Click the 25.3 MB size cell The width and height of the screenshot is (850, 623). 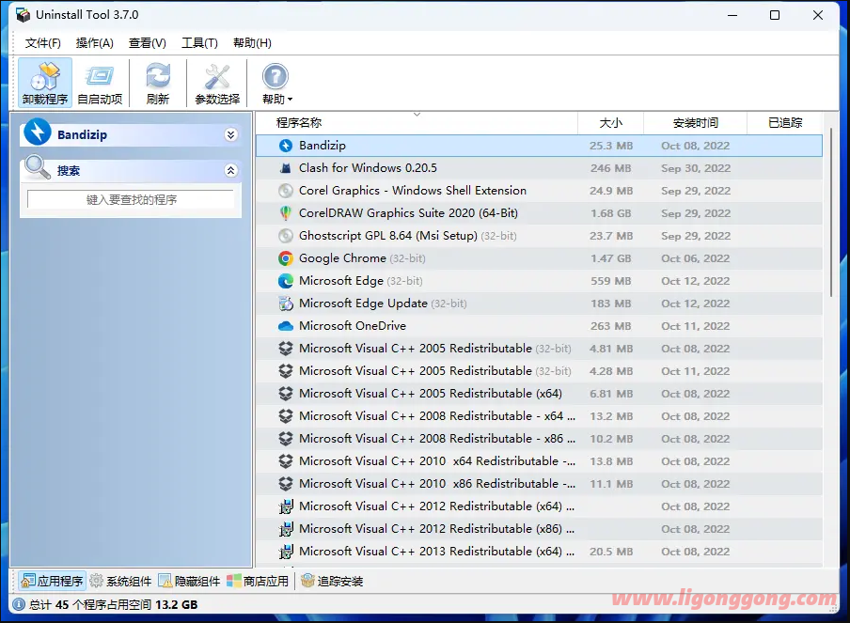coord(611,146)
